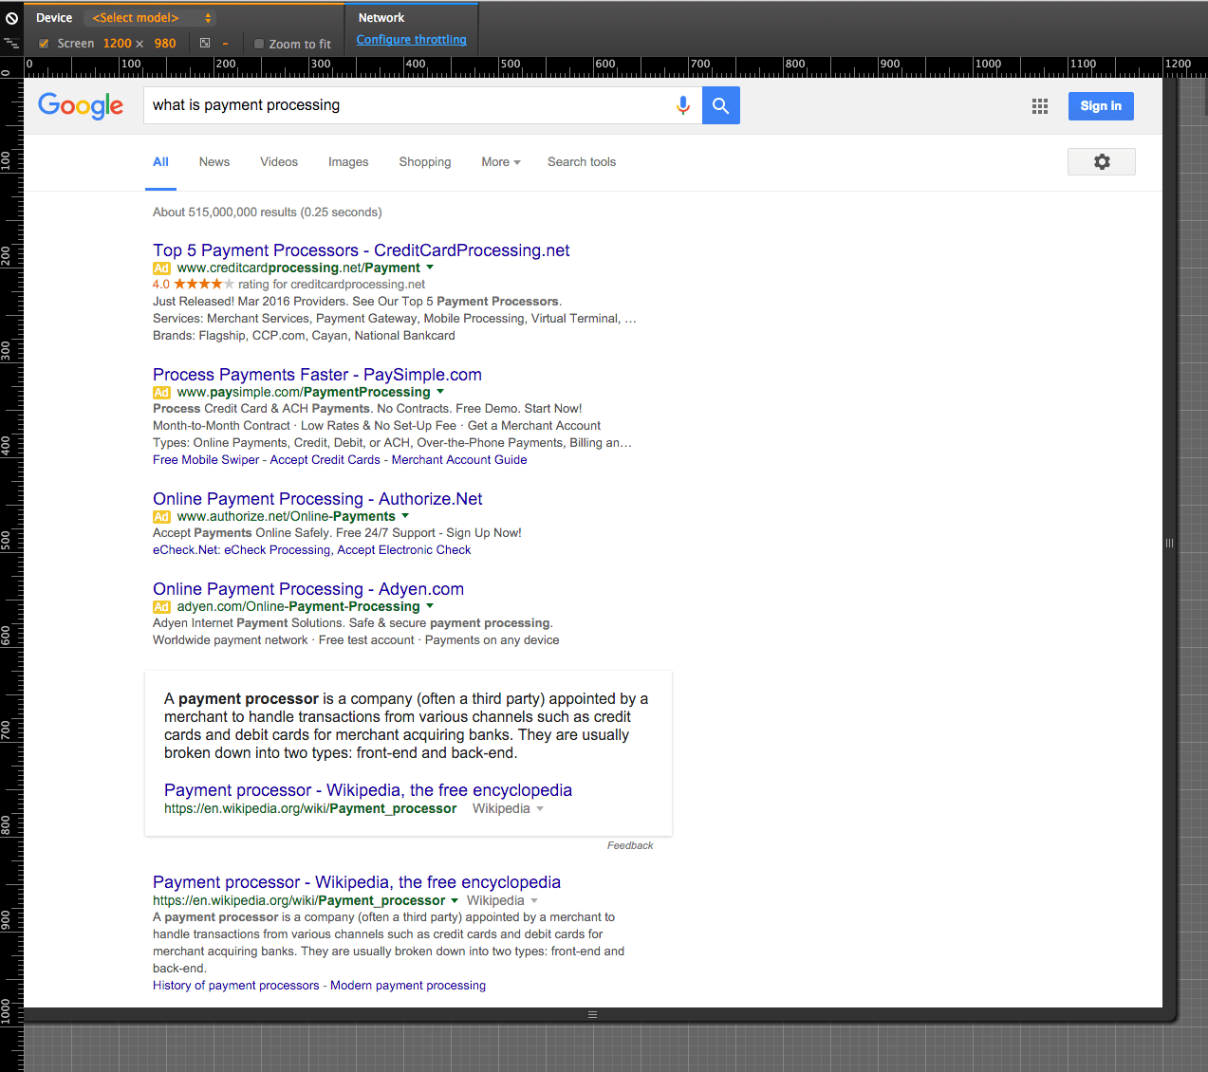Click the swap dimensions × between width and height

pyautogui.click(x=139, y=44)
